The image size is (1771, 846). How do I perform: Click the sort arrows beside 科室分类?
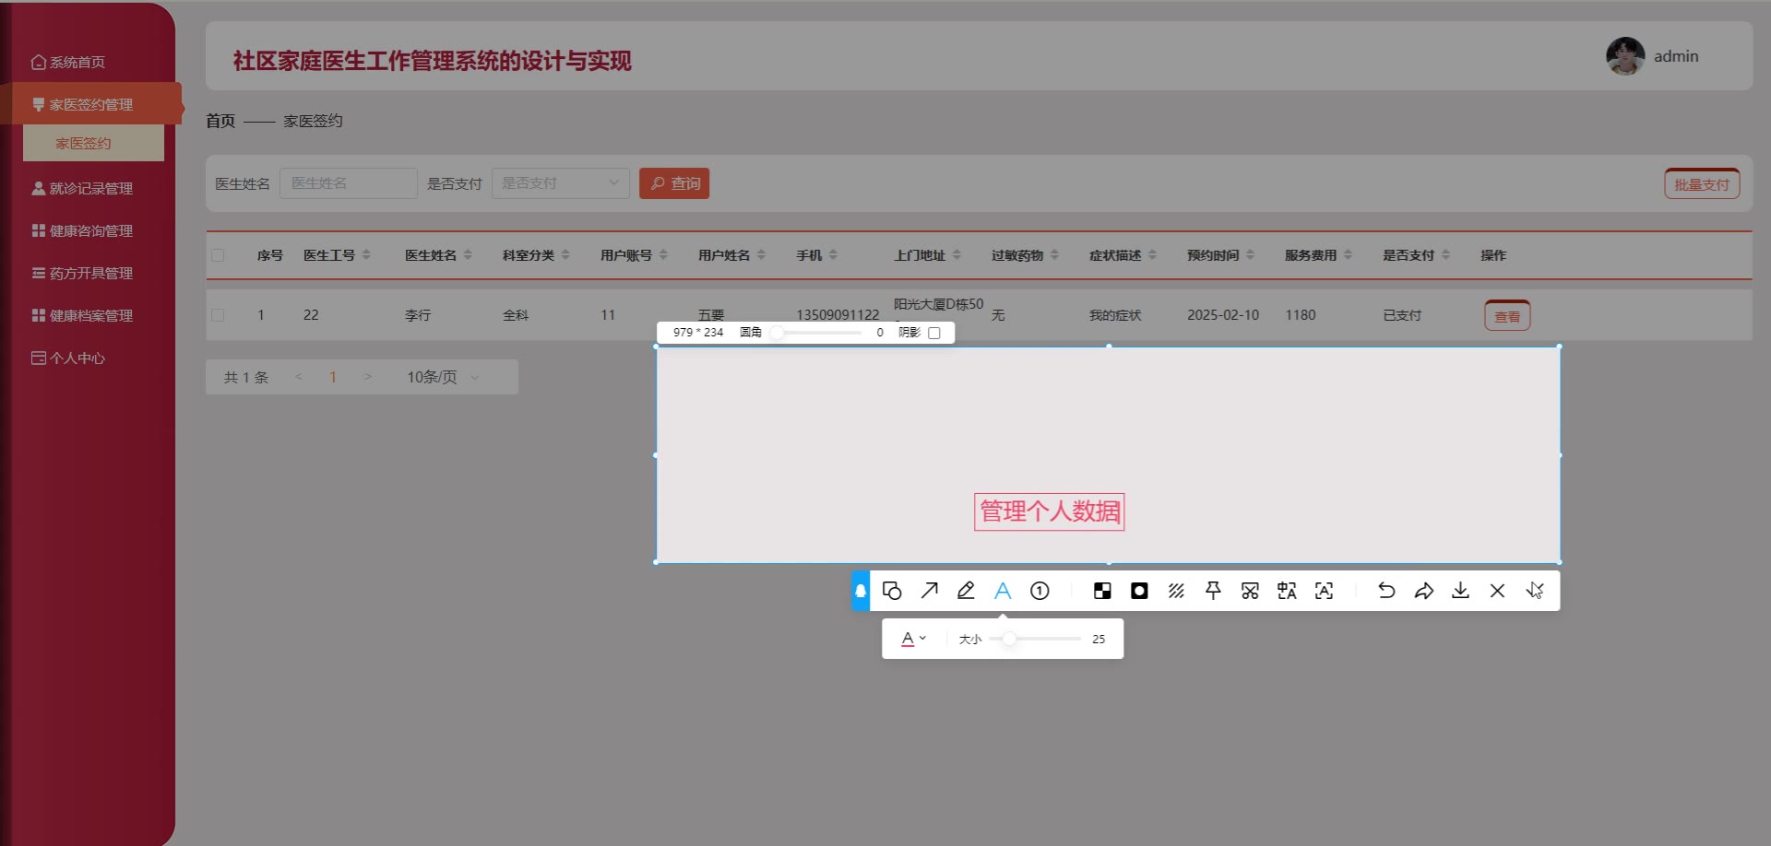coord(565,255)
